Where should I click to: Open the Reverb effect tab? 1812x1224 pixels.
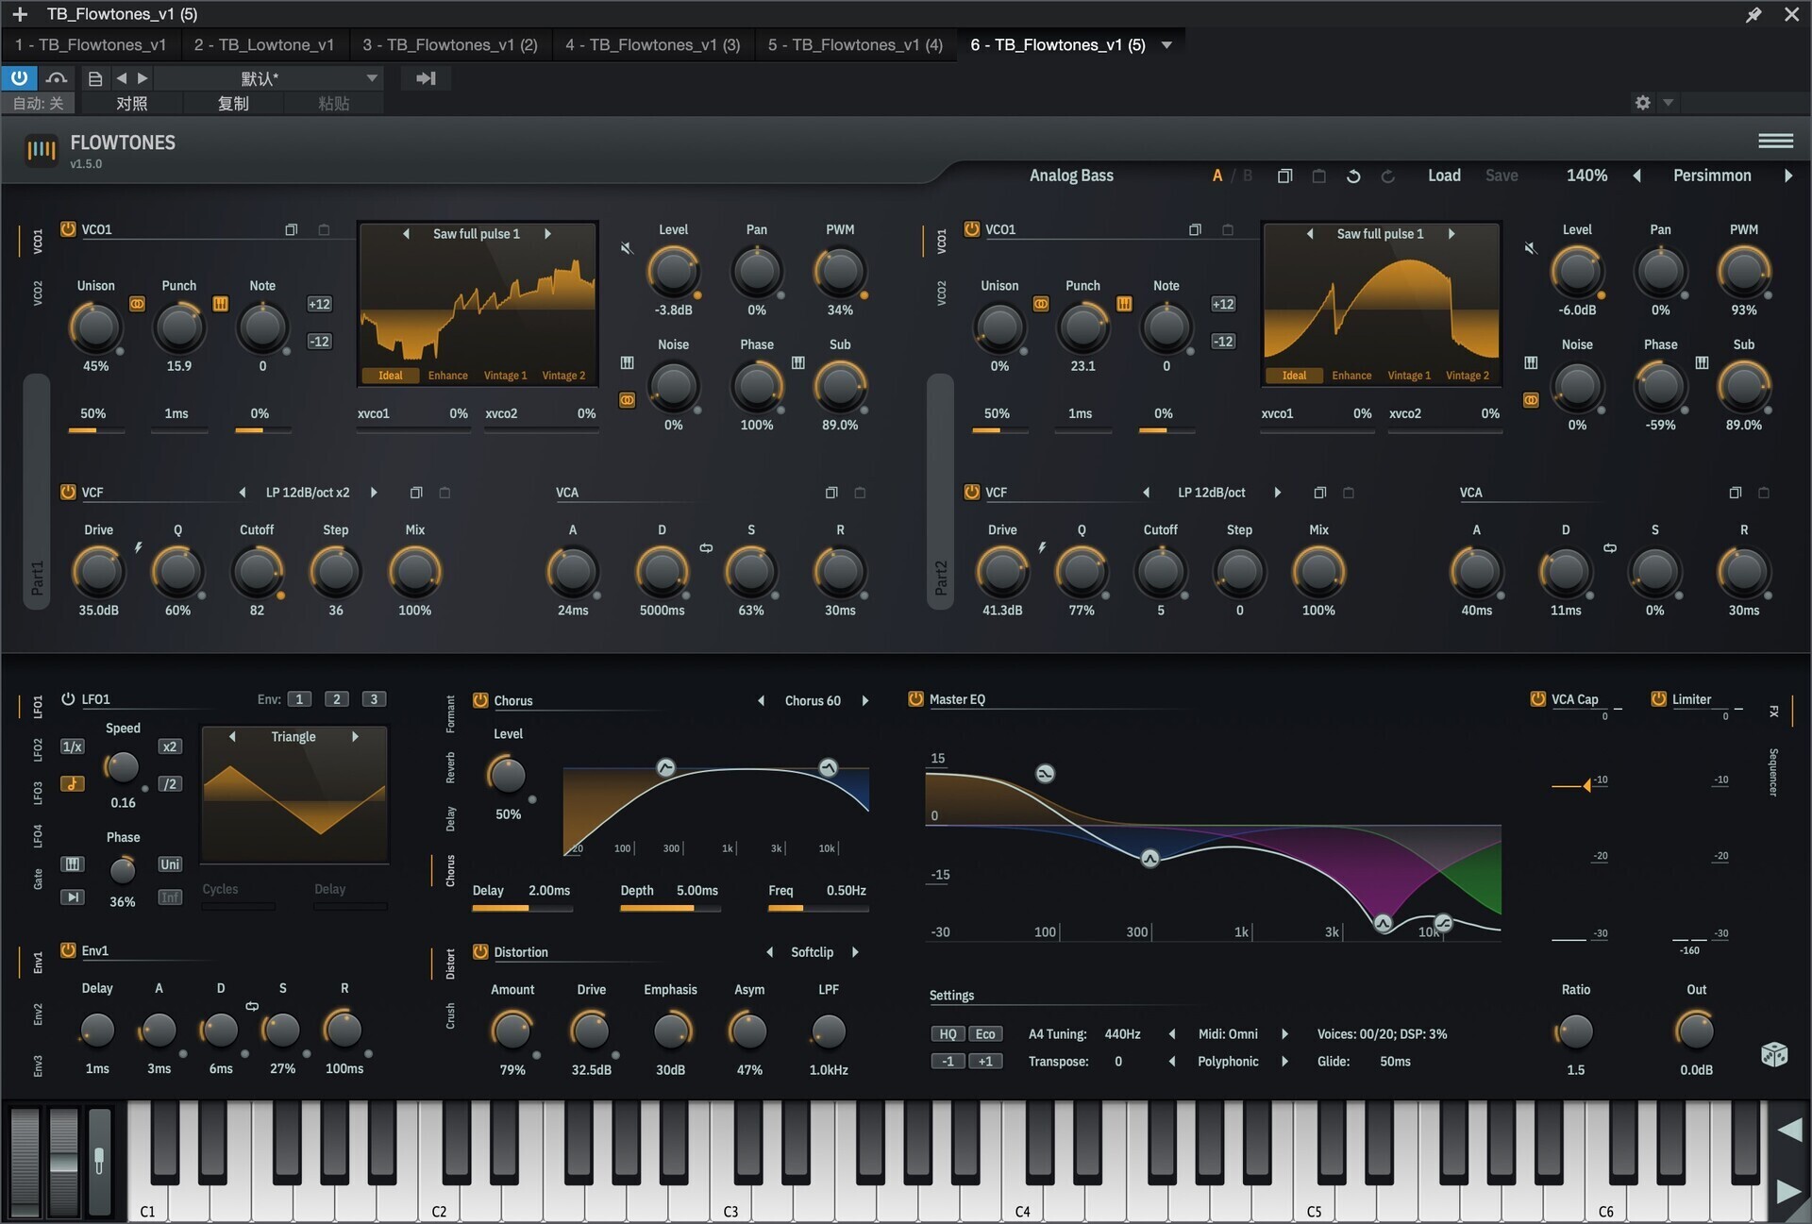click(450, 767)
